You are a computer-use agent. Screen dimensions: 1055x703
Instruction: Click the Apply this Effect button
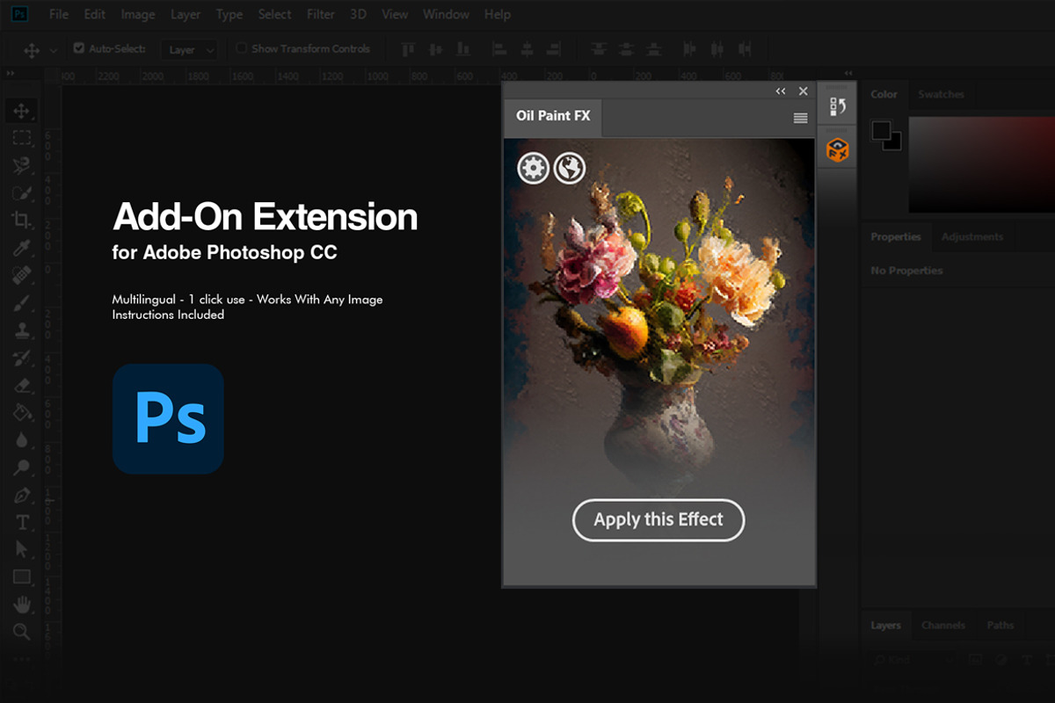(658, 520)
